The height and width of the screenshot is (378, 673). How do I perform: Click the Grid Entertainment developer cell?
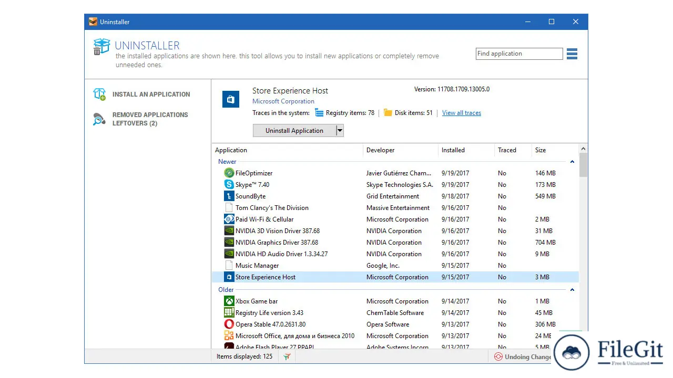pyautogui.click(x=393, y=196)
